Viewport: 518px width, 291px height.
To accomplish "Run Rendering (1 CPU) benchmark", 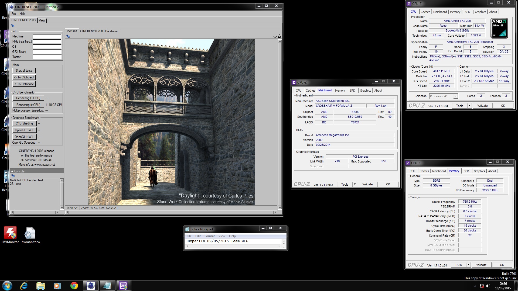I will point(28,98).
